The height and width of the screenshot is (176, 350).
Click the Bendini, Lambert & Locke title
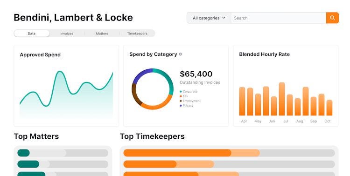pyautogui.click(x=73, y=18)
